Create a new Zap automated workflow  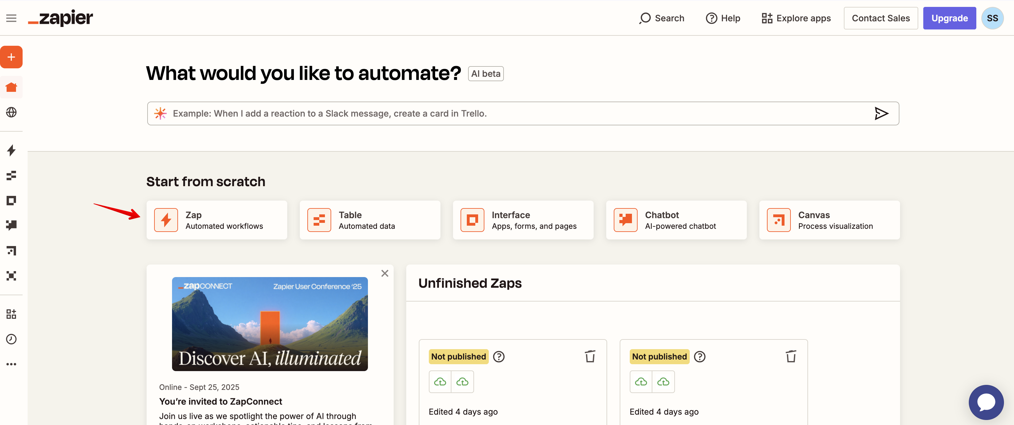[x=217, y=220]
